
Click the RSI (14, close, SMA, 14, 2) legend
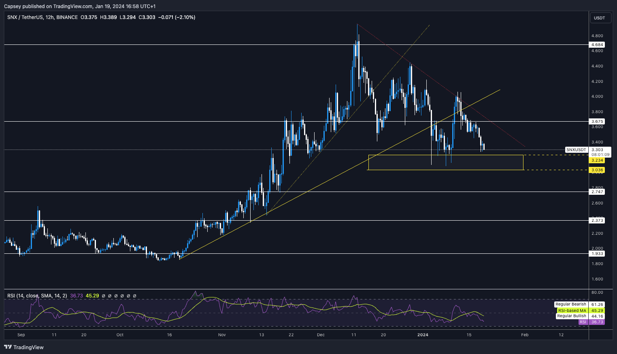(37, 296)
